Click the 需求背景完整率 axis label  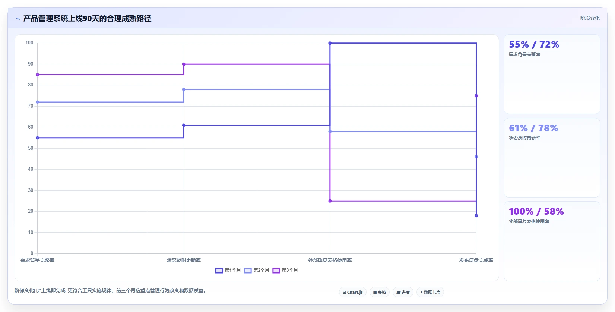coord(37,260)
